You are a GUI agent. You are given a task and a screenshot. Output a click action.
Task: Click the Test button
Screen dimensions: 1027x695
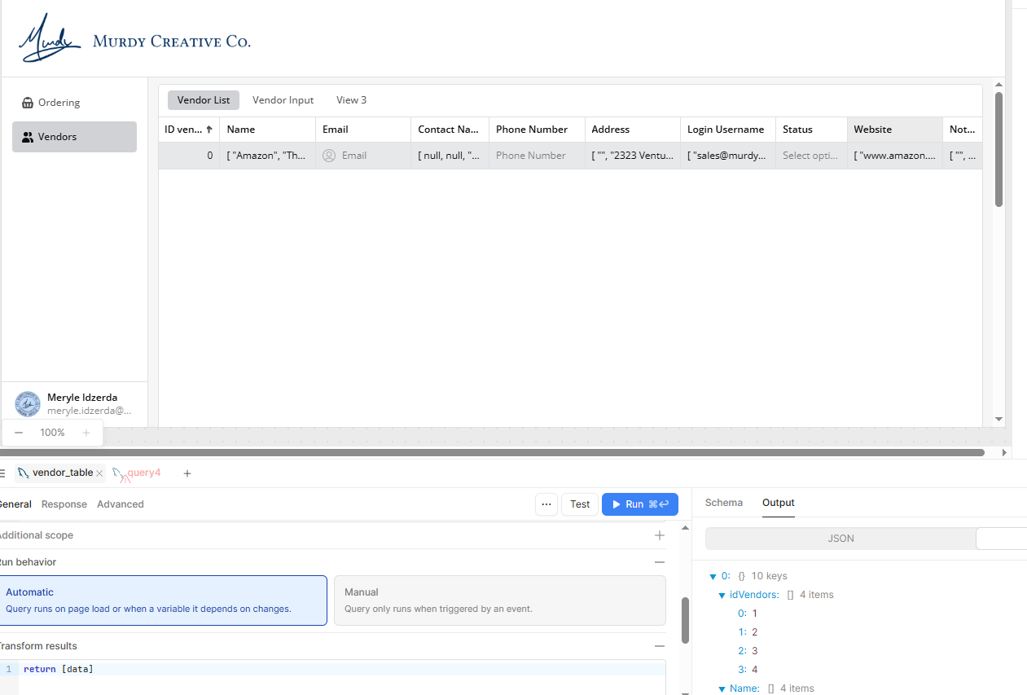pos(580,504)
